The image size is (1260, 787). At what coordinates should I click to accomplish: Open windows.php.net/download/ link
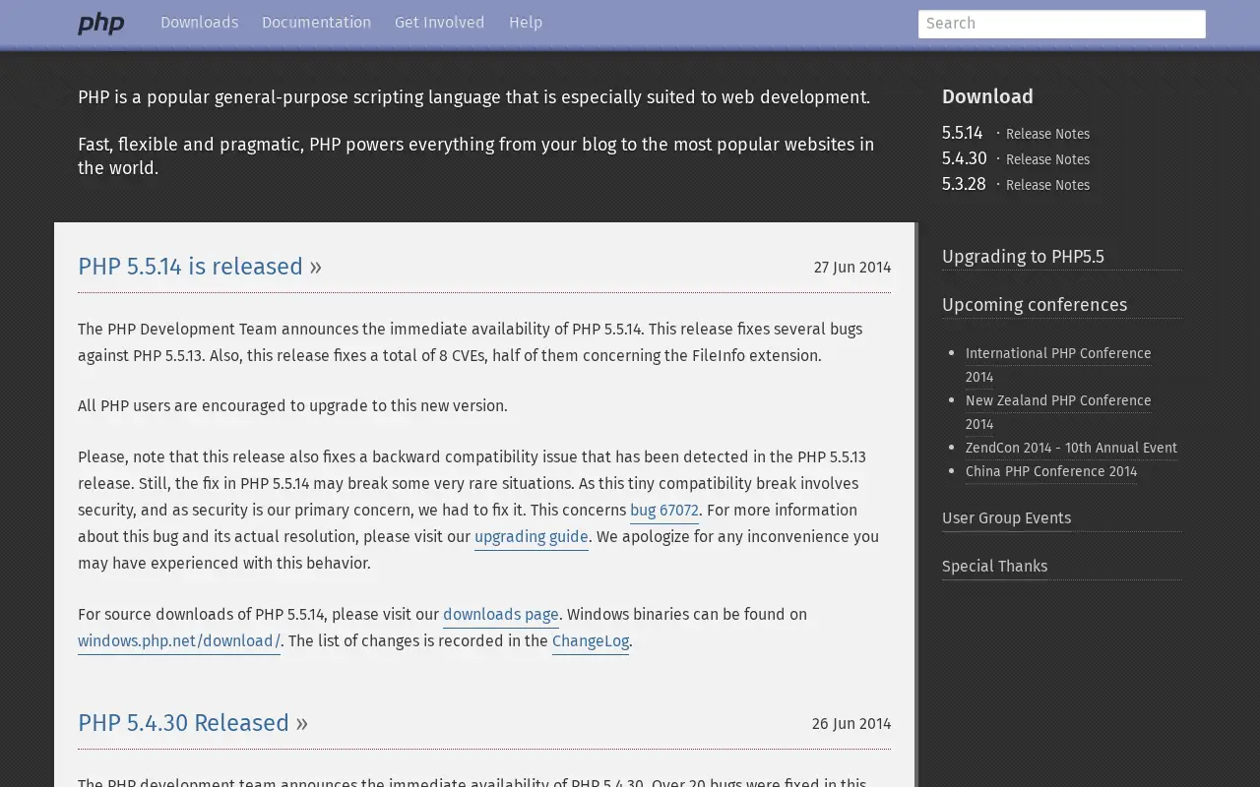point(179,641)
